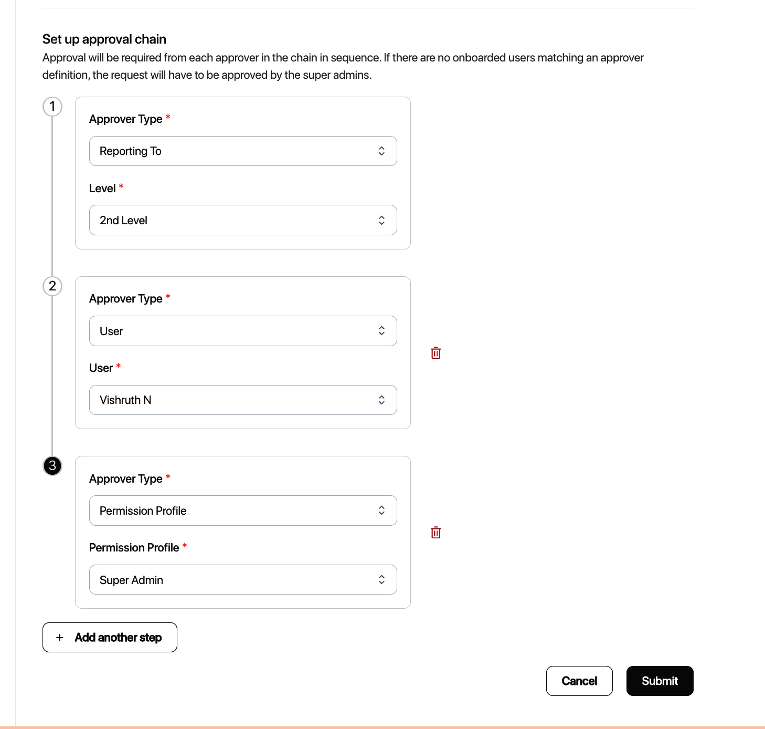The width and height of the screenshot is (765, 729).
Task: Click step 3 filled circle marker
Action: point(52,466)
